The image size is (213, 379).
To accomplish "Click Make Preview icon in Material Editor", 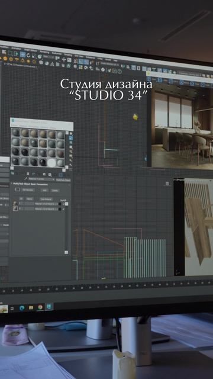I will coord(71,156).
